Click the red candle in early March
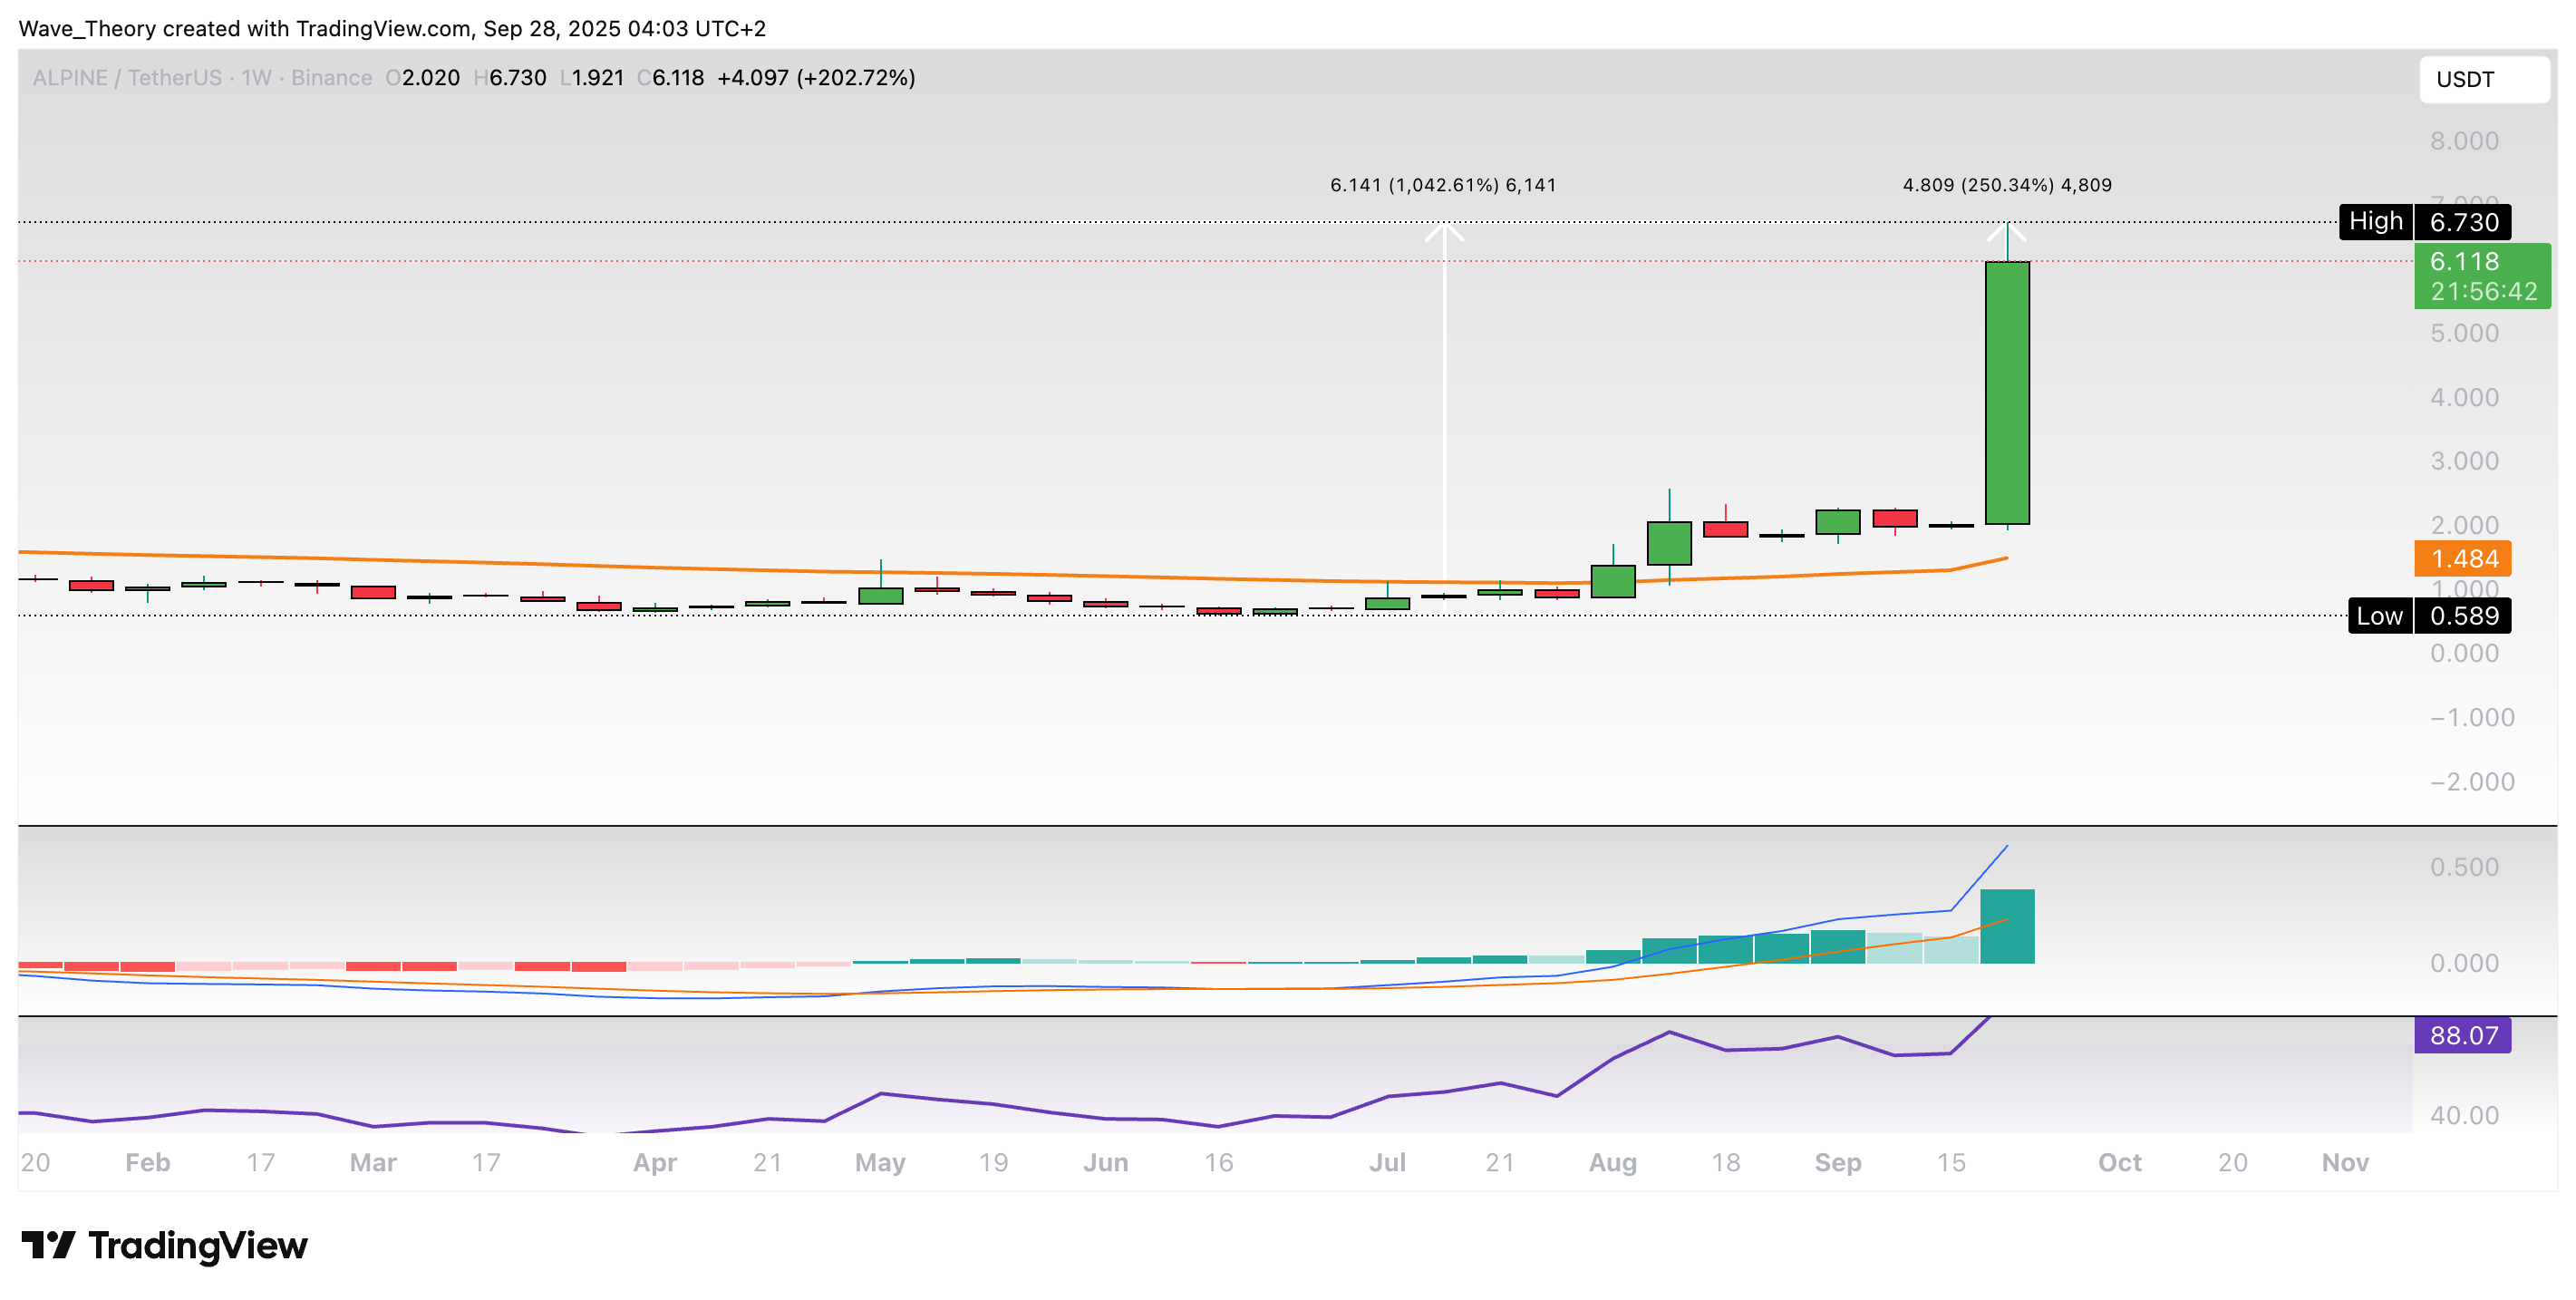Image resolution: width=2576 pixels, height=1300 pixels. (x=373, y=592)
